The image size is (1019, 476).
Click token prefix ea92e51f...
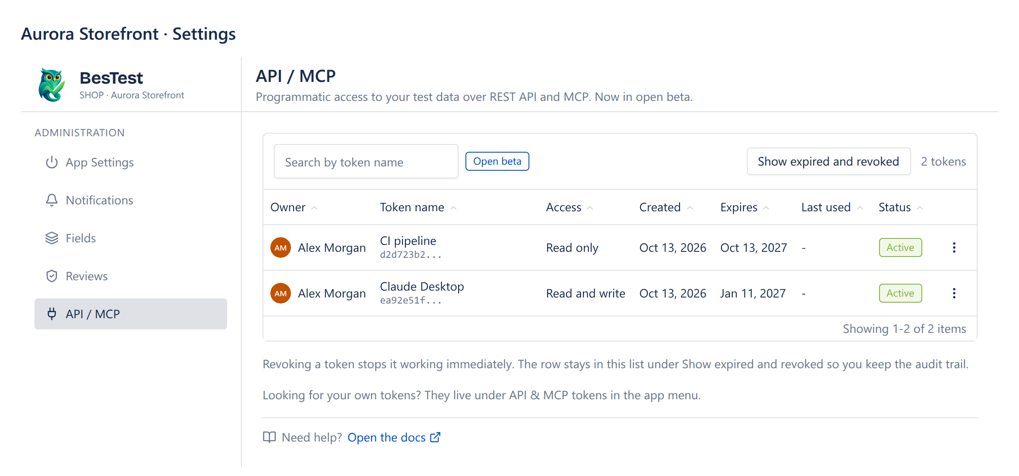tap(411, 301)
